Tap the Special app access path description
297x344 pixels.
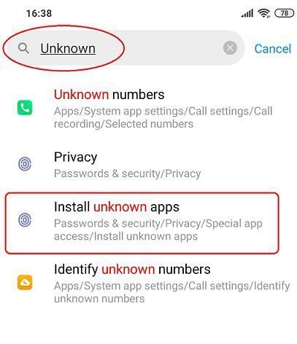click(158, 230)
